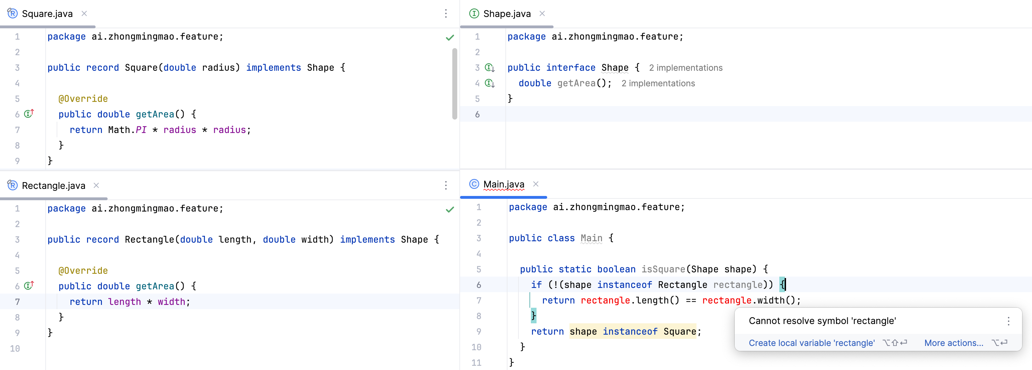Click first red 'rectangle' symbol in Main.java line 7

coord(606,300)
